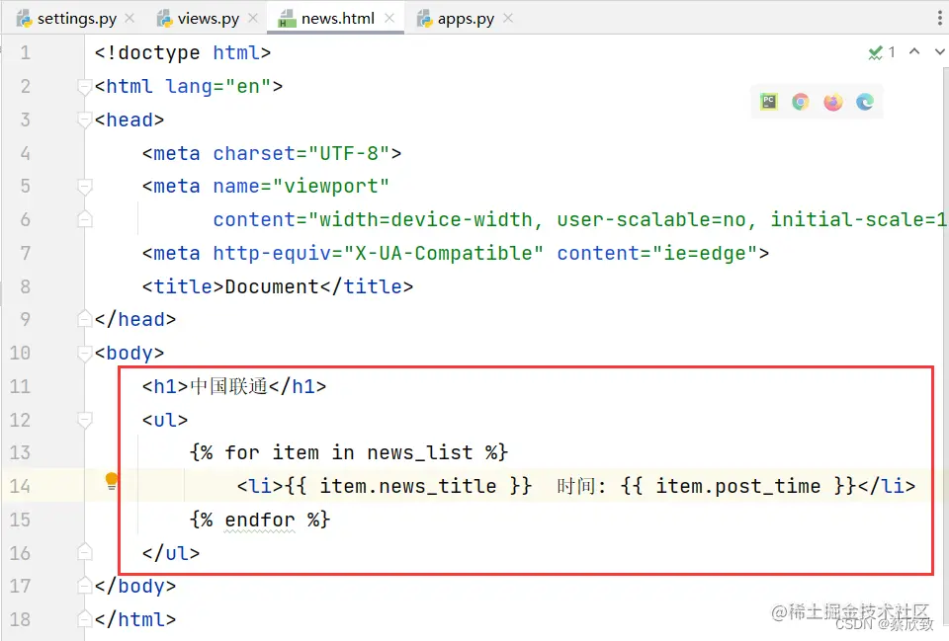The height and width of the screenshot is (641, 949).
Task: Open the inspection checkmark widget
Action: [881, 52]
